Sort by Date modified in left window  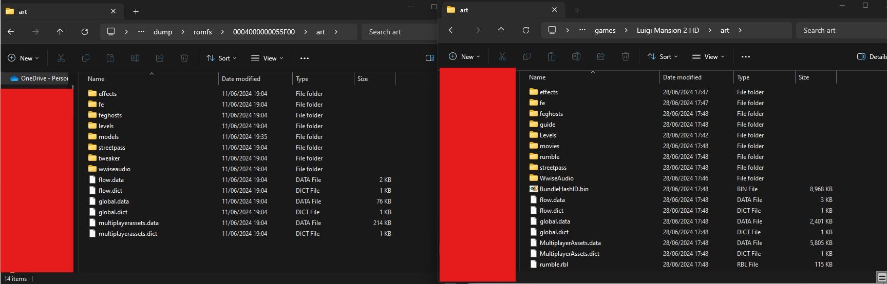(241, 79)
